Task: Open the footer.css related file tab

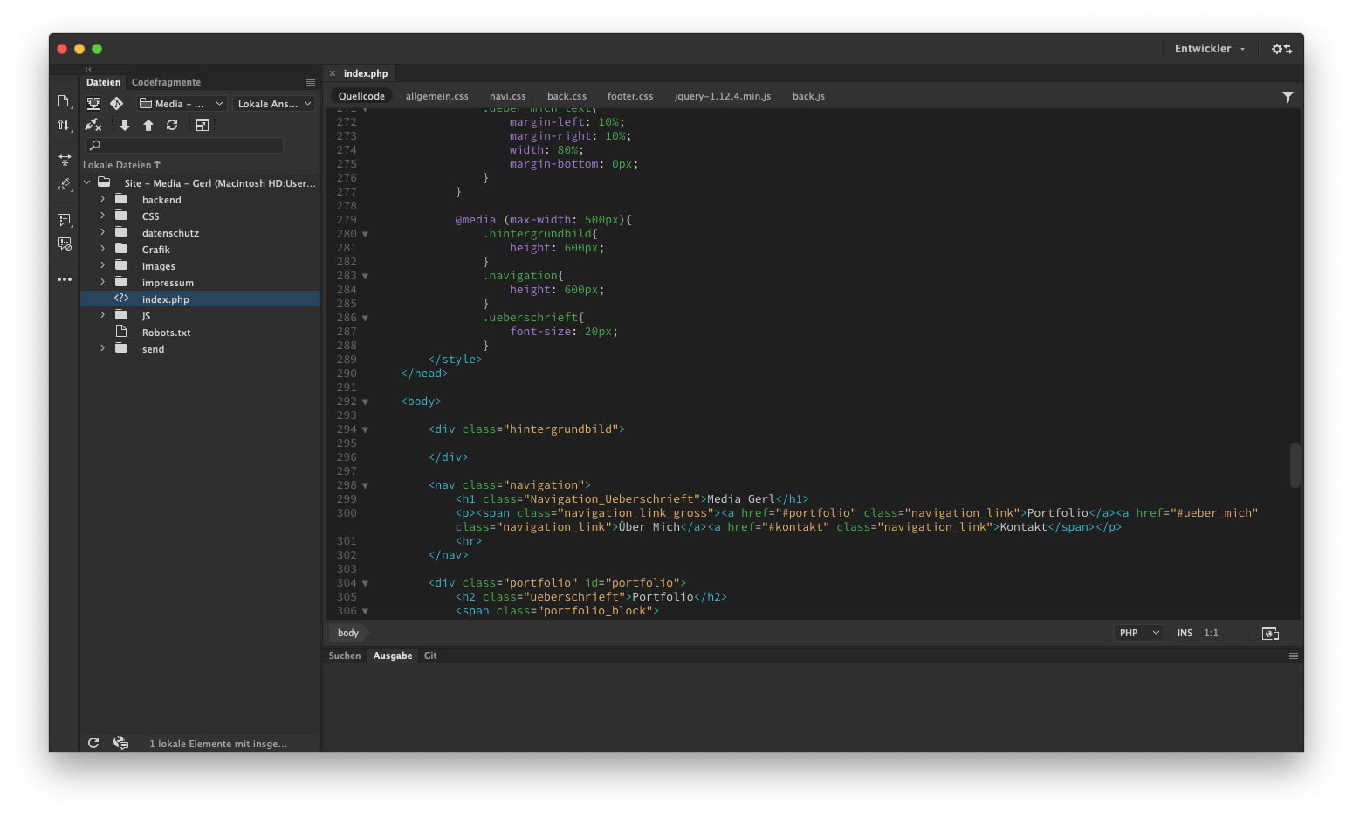Action: pyautogui.click(x=630, y=96)
